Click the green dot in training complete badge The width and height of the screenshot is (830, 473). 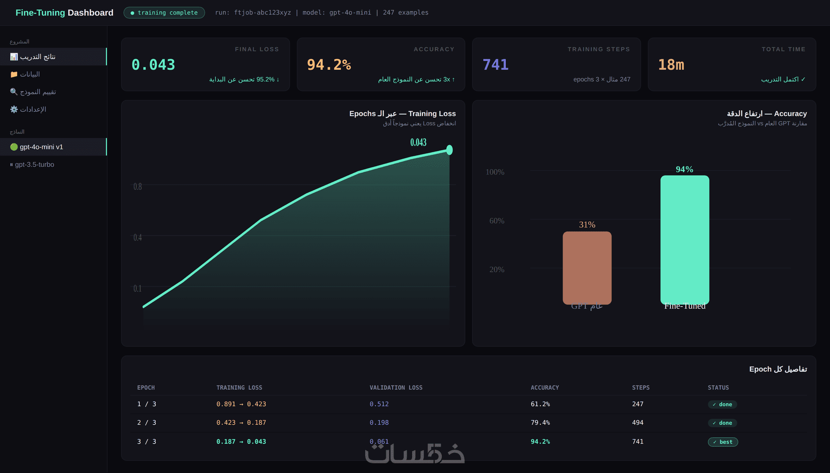coord(132,13)
